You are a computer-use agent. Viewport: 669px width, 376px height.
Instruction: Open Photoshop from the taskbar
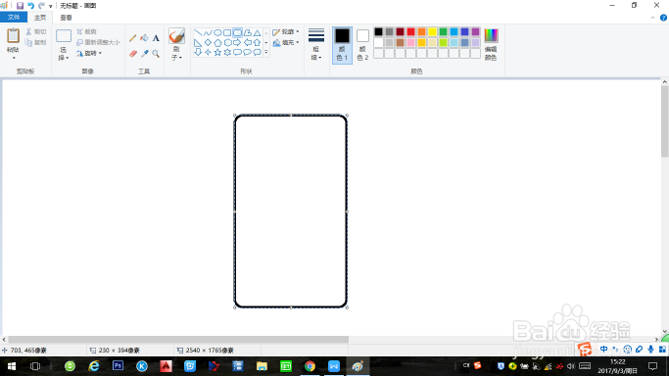point(118,366)
